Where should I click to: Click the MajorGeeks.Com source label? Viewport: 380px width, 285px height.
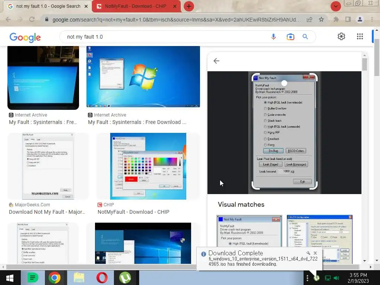tap(32, 205)
